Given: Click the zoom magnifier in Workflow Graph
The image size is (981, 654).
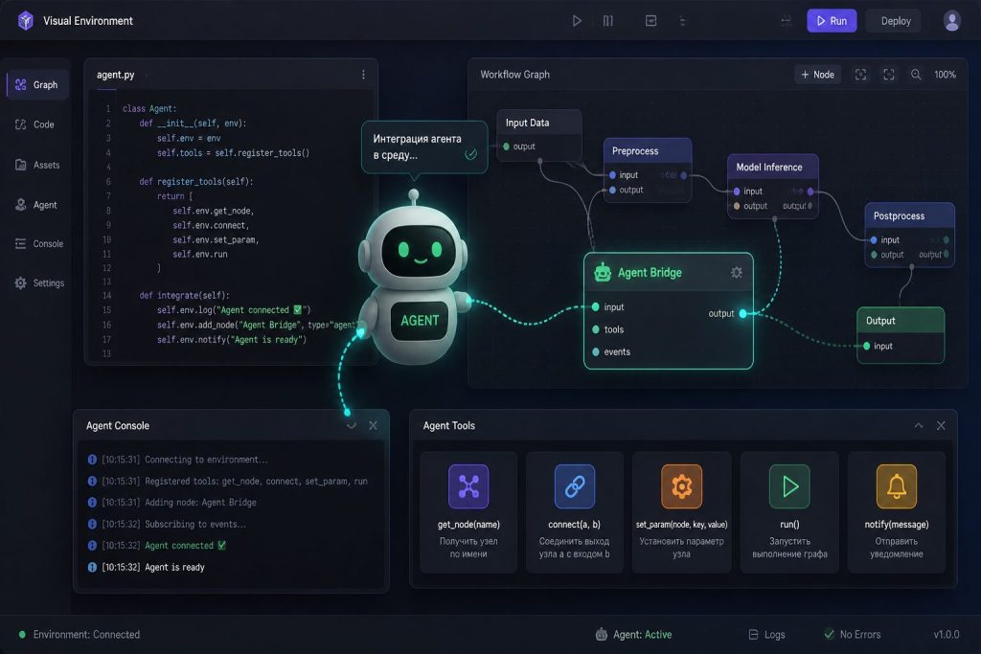Looking at the screenshot, I should click(916, 75).
